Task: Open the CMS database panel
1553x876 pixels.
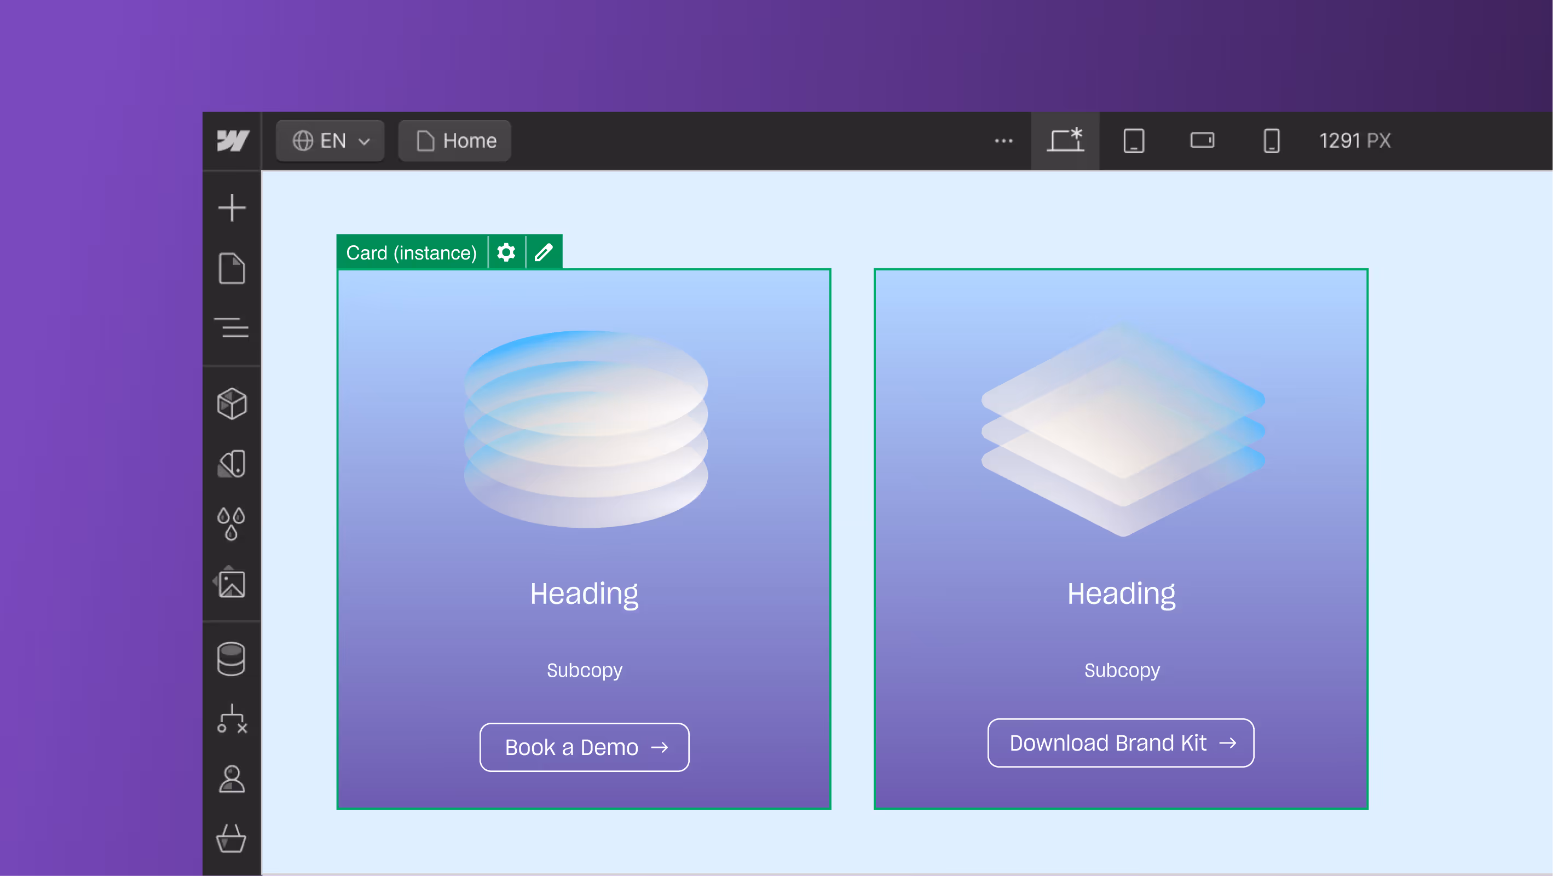Action: pyautogui.click(x=232, y=658)
